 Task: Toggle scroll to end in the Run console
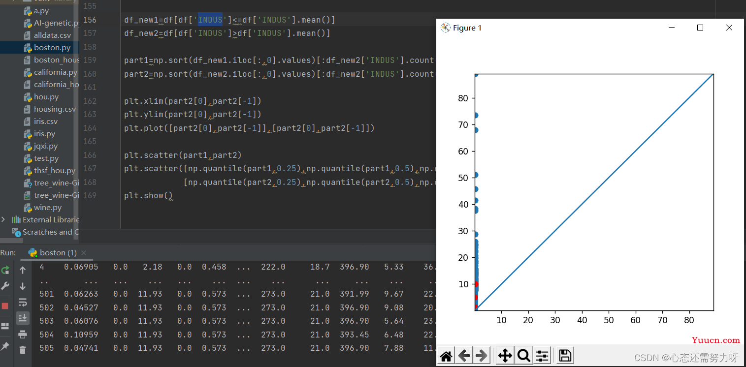point(23,318)
